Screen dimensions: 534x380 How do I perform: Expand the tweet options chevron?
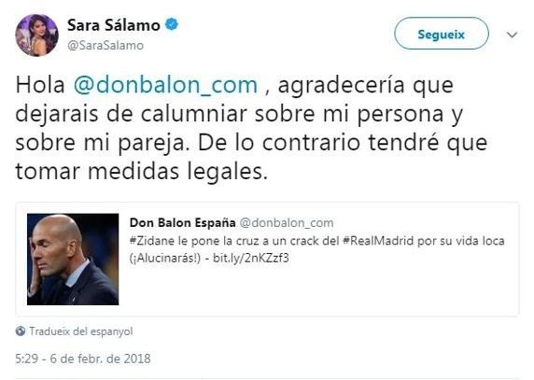[x=512, y=35]
